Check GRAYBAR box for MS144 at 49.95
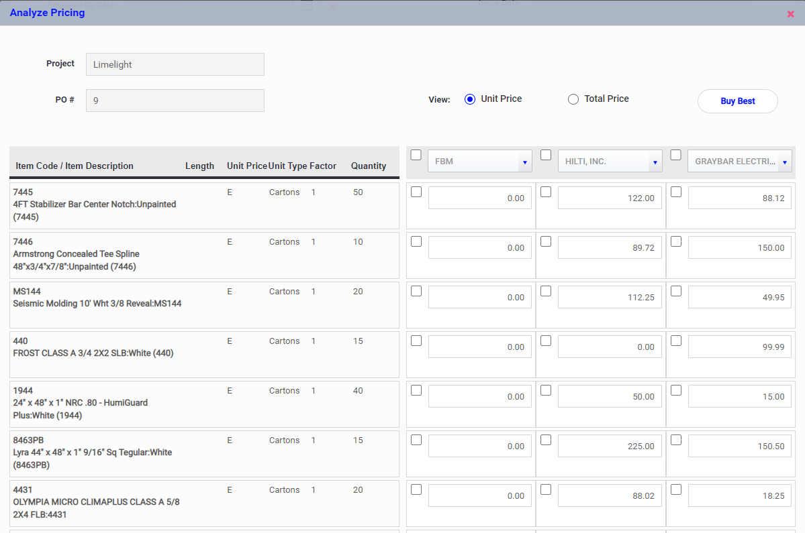The image size is (805, 533). point(676,291)
